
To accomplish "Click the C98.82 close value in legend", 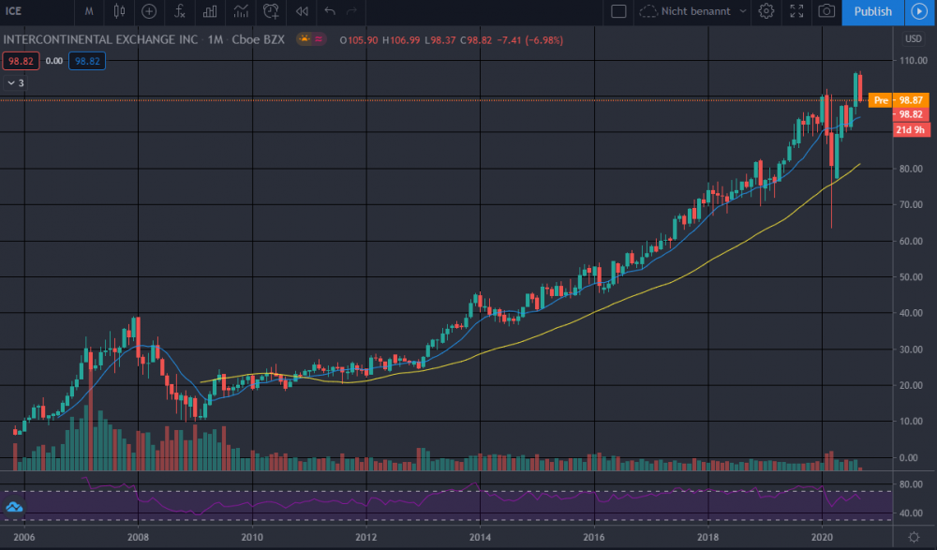I will [475, 40].
